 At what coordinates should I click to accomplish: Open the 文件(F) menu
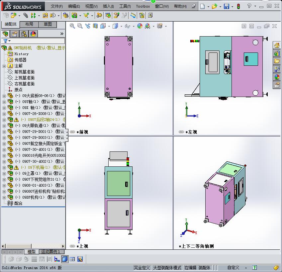pyautogui.click(x=56, y=6)
